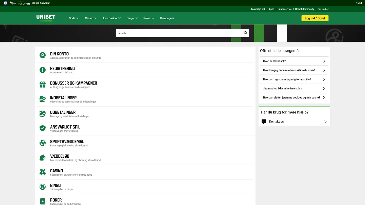Click the Poker card icon
The height and width of the screenshot is (205, 365).
click(x=43, y=201)
